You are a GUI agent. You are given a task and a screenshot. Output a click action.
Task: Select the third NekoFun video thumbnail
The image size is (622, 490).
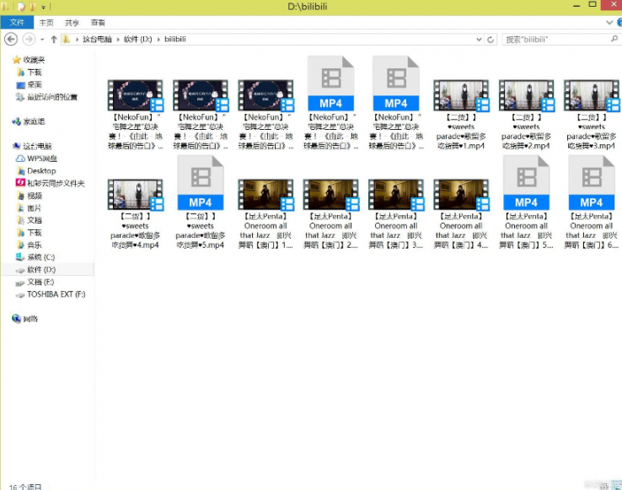(x=265, y=95)
